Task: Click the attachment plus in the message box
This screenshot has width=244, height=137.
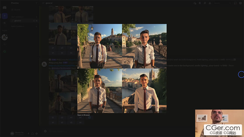Action: pos(45,131)
